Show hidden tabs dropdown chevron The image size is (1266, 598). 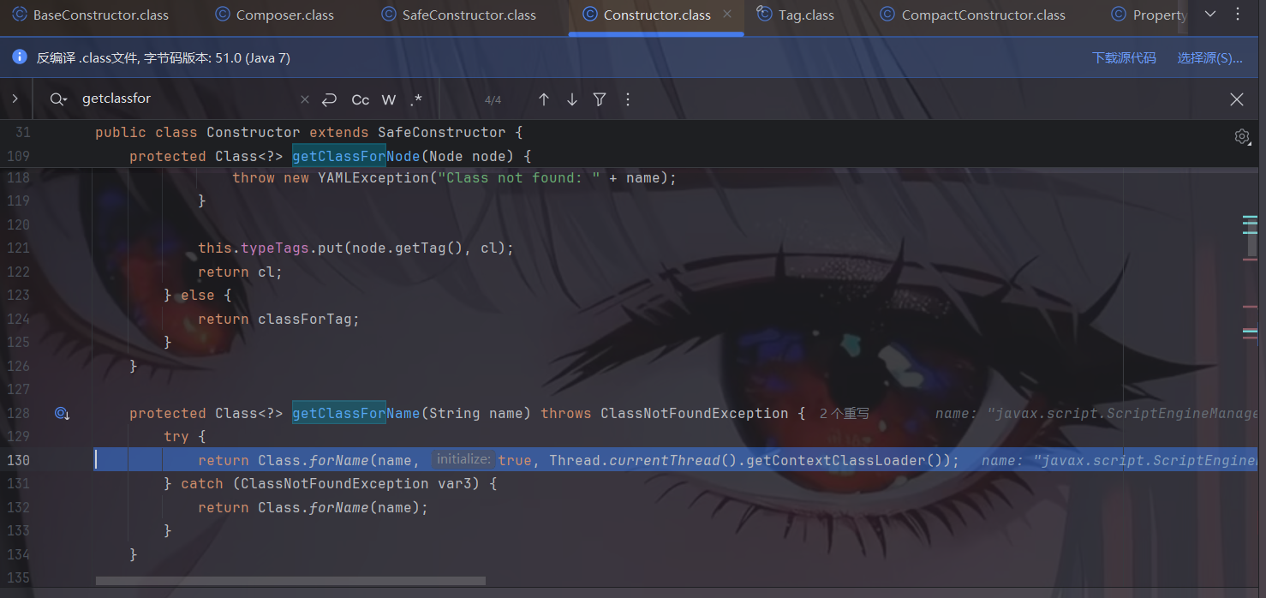(1210, 15)
